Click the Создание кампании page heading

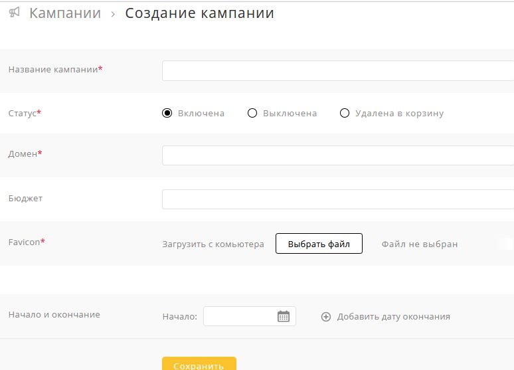[x=199, y=13]
